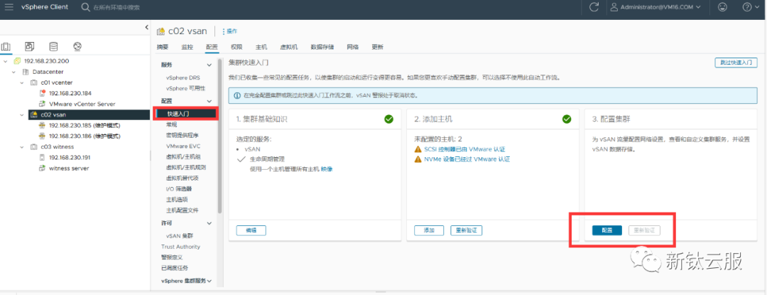
Task: Refresh the vSphere Client view
Action: (594, 7)
